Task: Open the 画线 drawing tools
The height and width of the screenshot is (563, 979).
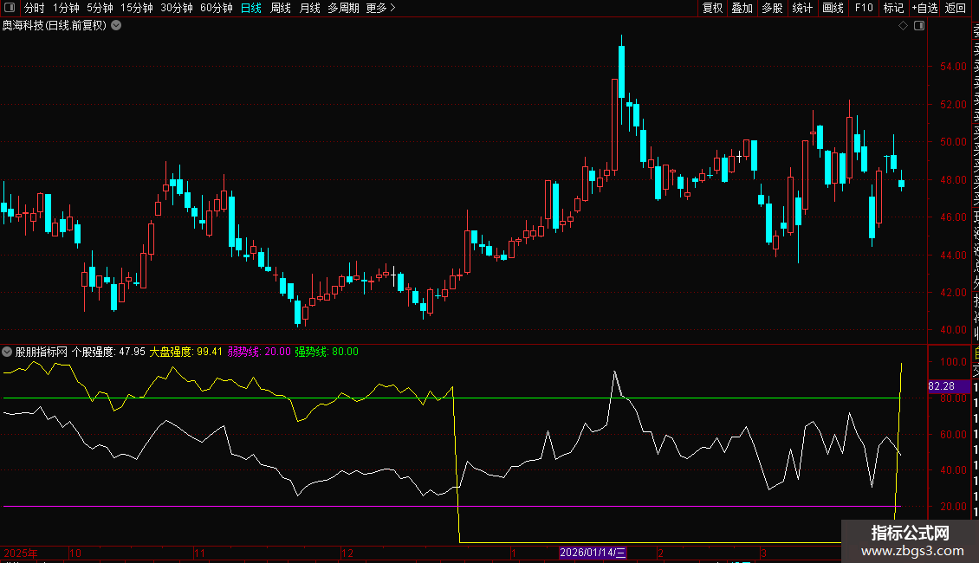Action: coord(833,8)
